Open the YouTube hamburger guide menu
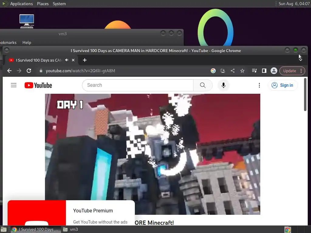The width and height of the screenshot is (311, 233). (14, 85)
